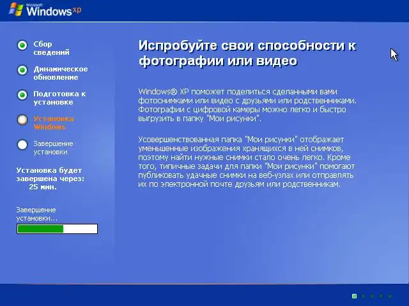
Task: Click the orange 'Установка Windows' label
Action: [x=54, y=123]
